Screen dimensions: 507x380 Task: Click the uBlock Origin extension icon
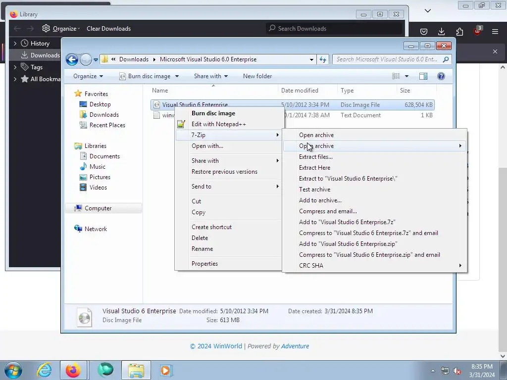tap(478, 31)
